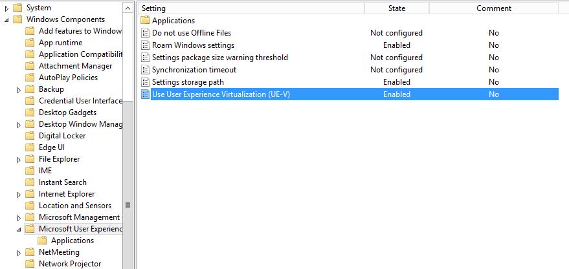Click the Do not use Offline Files icon

click(145, 33)
